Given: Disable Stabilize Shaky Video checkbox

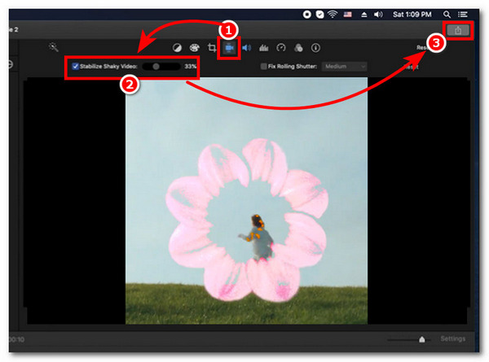Looking at the screenshot, I should tap(76, 66).
